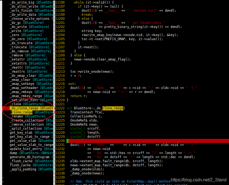Viewport: 229px width, 185px height.
Task: Click oldo->extent_map.fault_range call
Action: (117, 161)
